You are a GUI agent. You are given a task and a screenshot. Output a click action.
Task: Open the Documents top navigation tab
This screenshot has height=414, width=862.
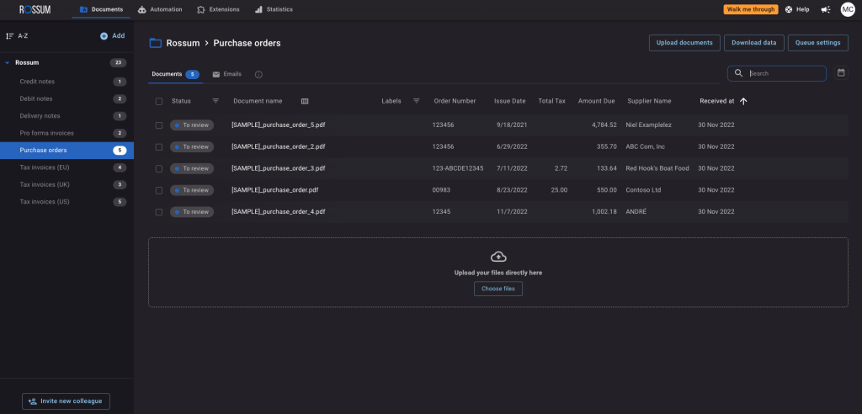[101, 9]
